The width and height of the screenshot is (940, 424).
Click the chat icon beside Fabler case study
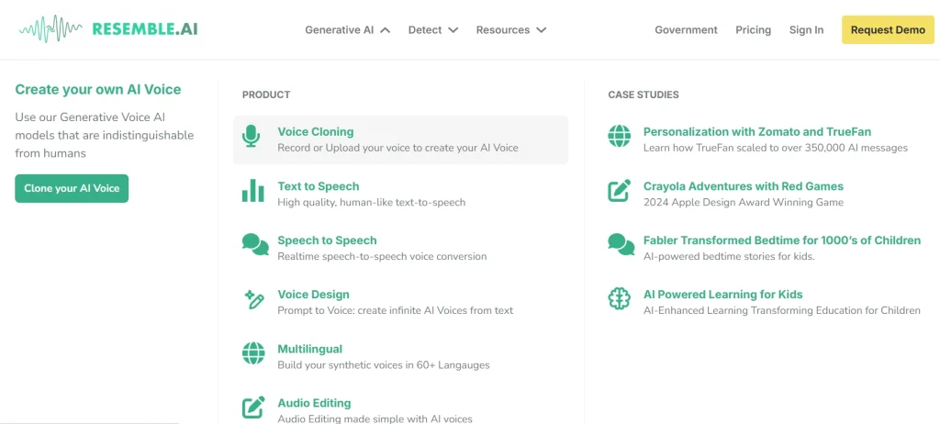click(x=621, y=244)
